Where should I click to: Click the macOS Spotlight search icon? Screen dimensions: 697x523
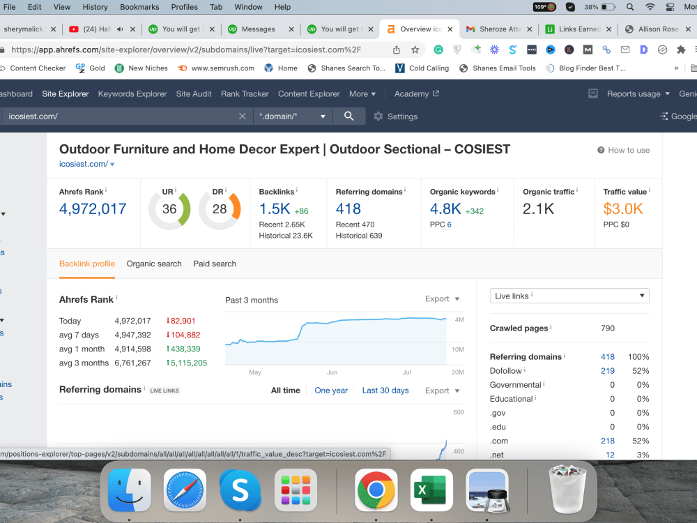[x=630, y=7]
